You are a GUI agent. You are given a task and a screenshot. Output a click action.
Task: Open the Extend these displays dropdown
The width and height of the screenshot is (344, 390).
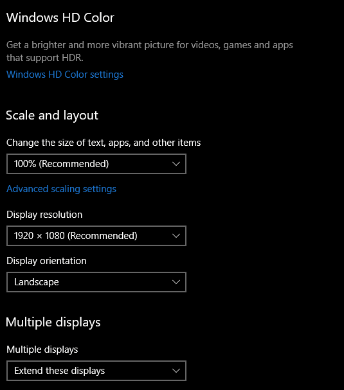click(96, 371)
